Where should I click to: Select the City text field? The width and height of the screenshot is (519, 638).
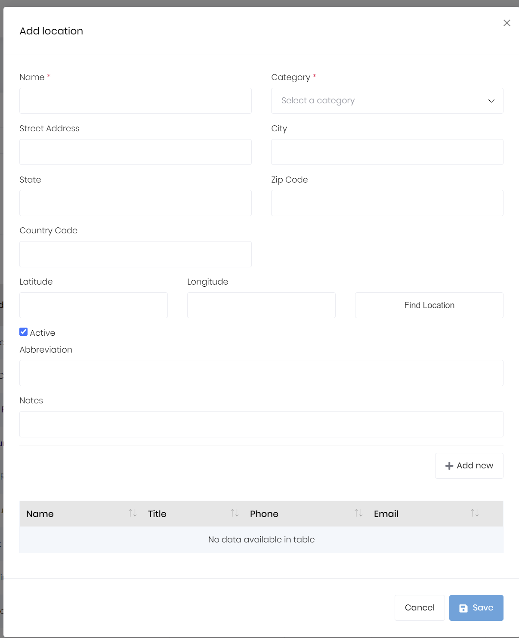(387, 152)
